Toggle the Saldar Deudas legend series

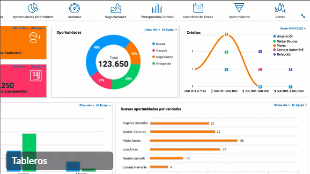[x=285, y=41]
